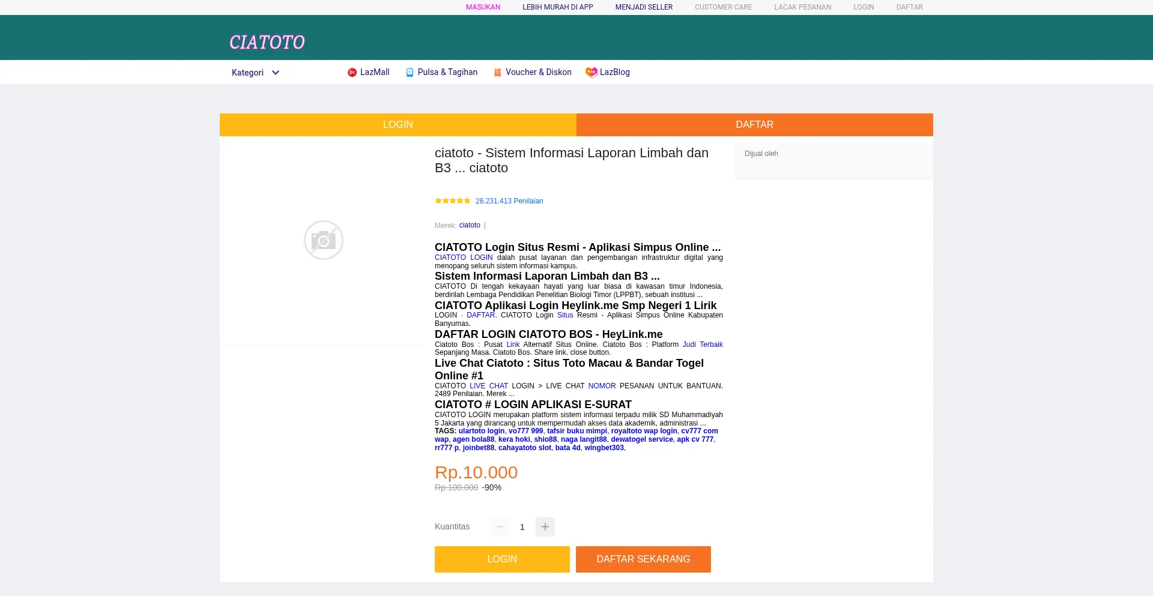This screenshot has width=1153, height=596.
Task: Switch to the orange DAFTAR tab
Action: click(754, 125)
